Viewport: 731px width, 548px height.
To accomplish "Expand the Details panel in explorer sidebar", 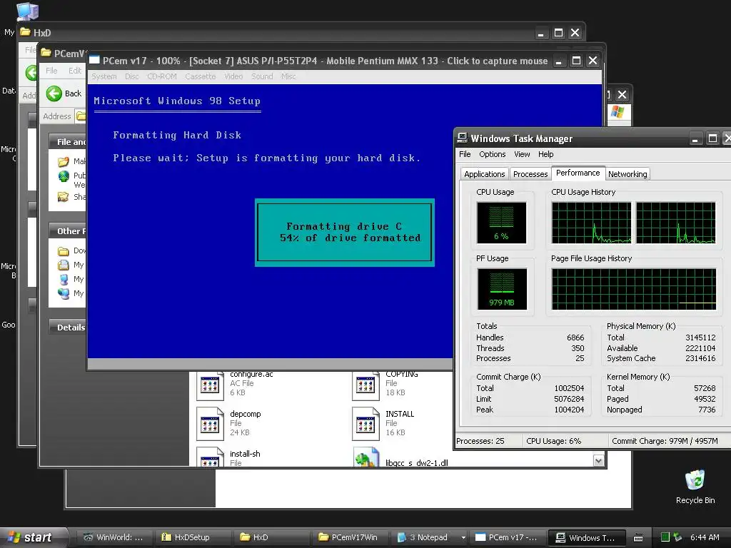I will [67, 327].
